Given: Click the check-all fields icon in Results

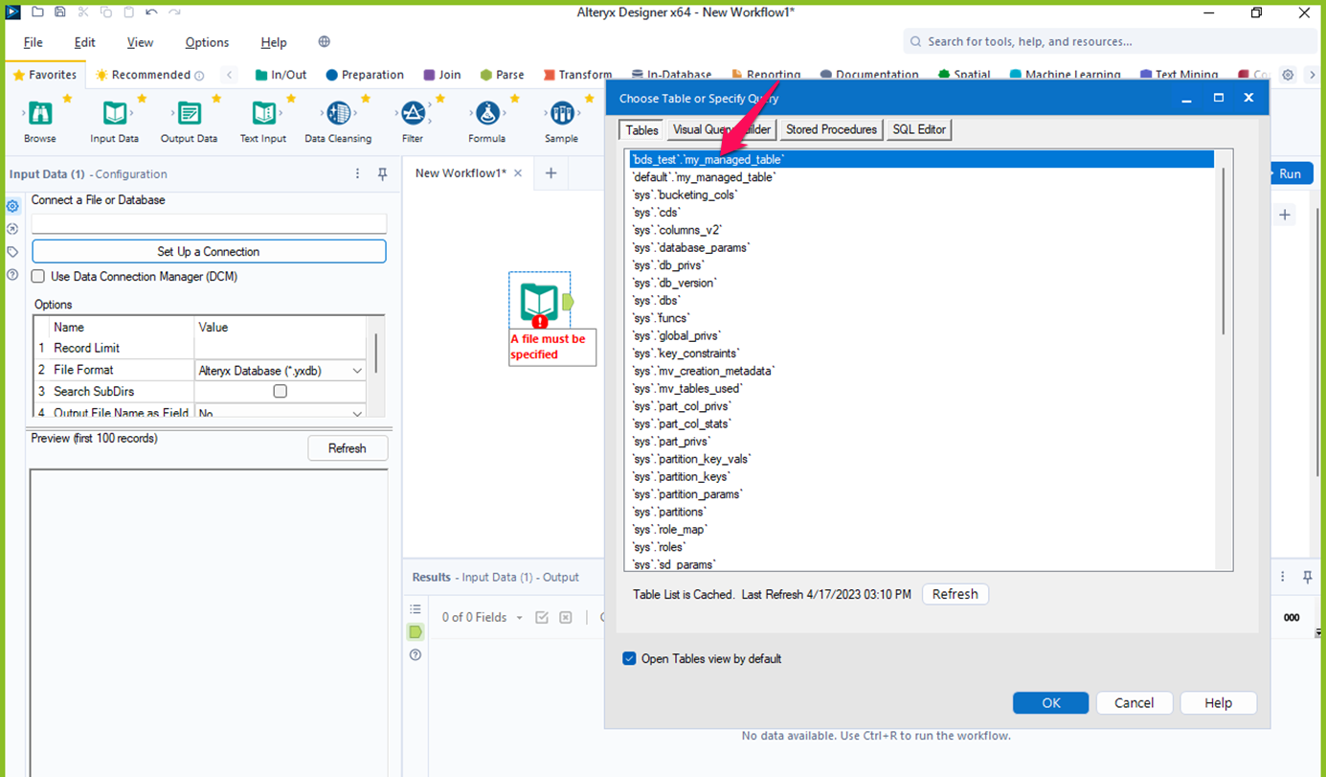Looking at the screenshot, I should click(x=542, y=618).
